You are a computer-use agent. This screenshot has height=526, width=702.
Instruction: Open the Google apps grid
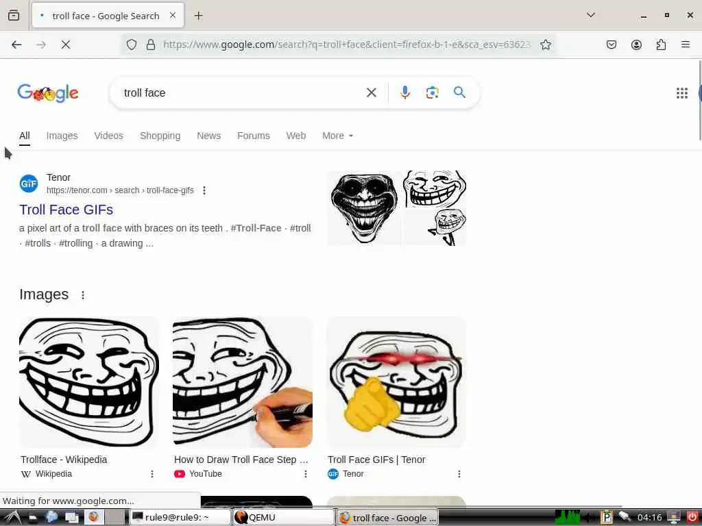pos(682,93)
